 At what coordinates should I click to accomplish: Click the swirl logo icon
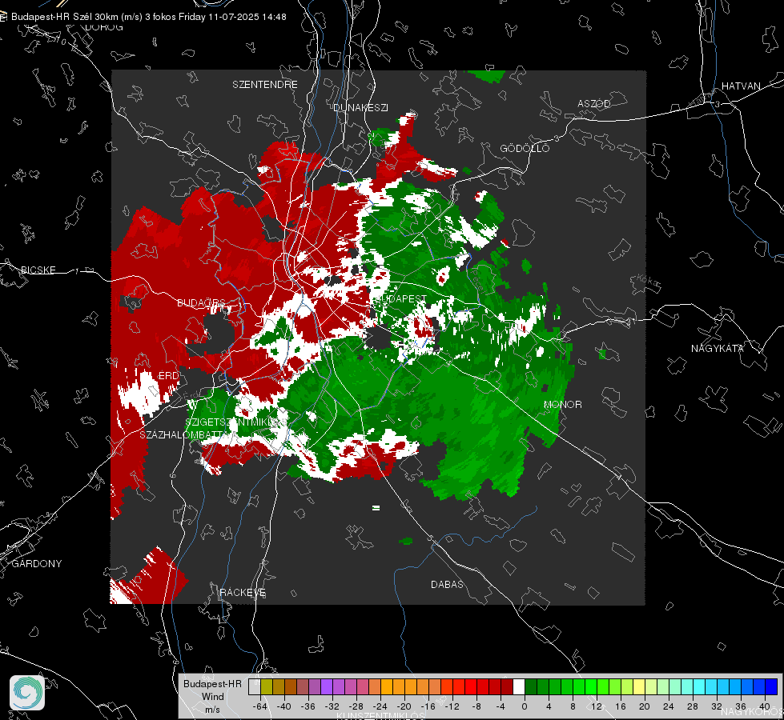(x=27, y=693)
